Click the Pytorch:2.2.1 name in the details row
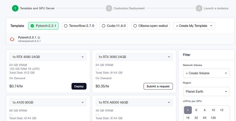Image resolution: width=236 pixels, height=121 pixels. 27,38
